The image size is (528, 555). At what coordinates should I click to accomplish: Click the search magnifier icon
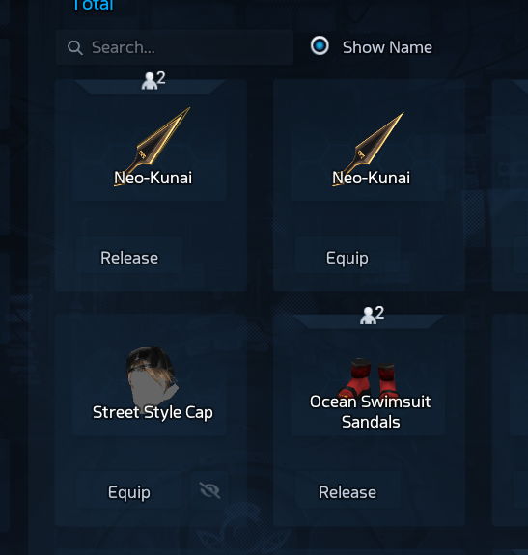pyautogui.click(x=75, y=48)
